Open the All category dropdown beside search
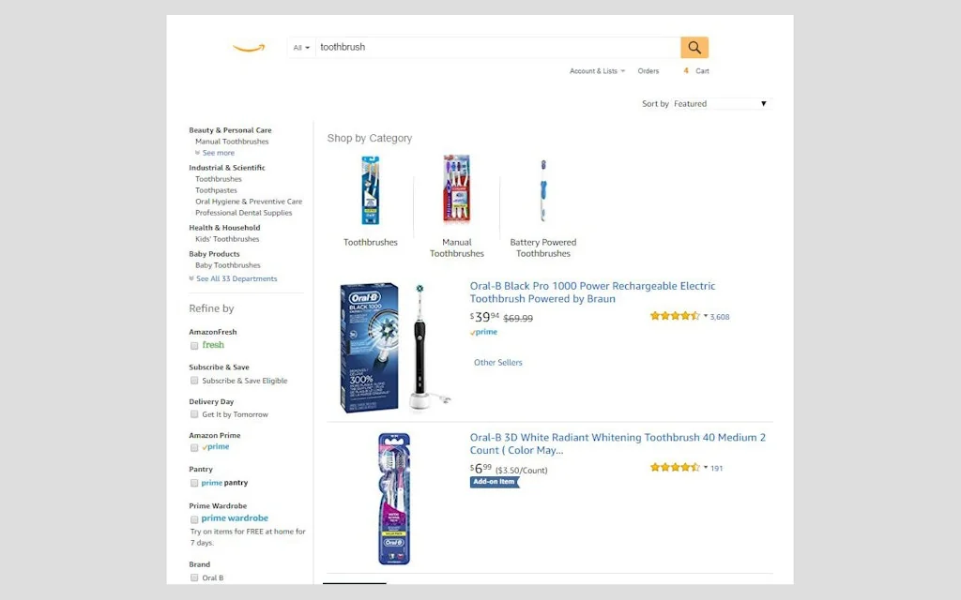Image resolution: width=961 pixels, height=600 pixels. [x=300, y=46]
